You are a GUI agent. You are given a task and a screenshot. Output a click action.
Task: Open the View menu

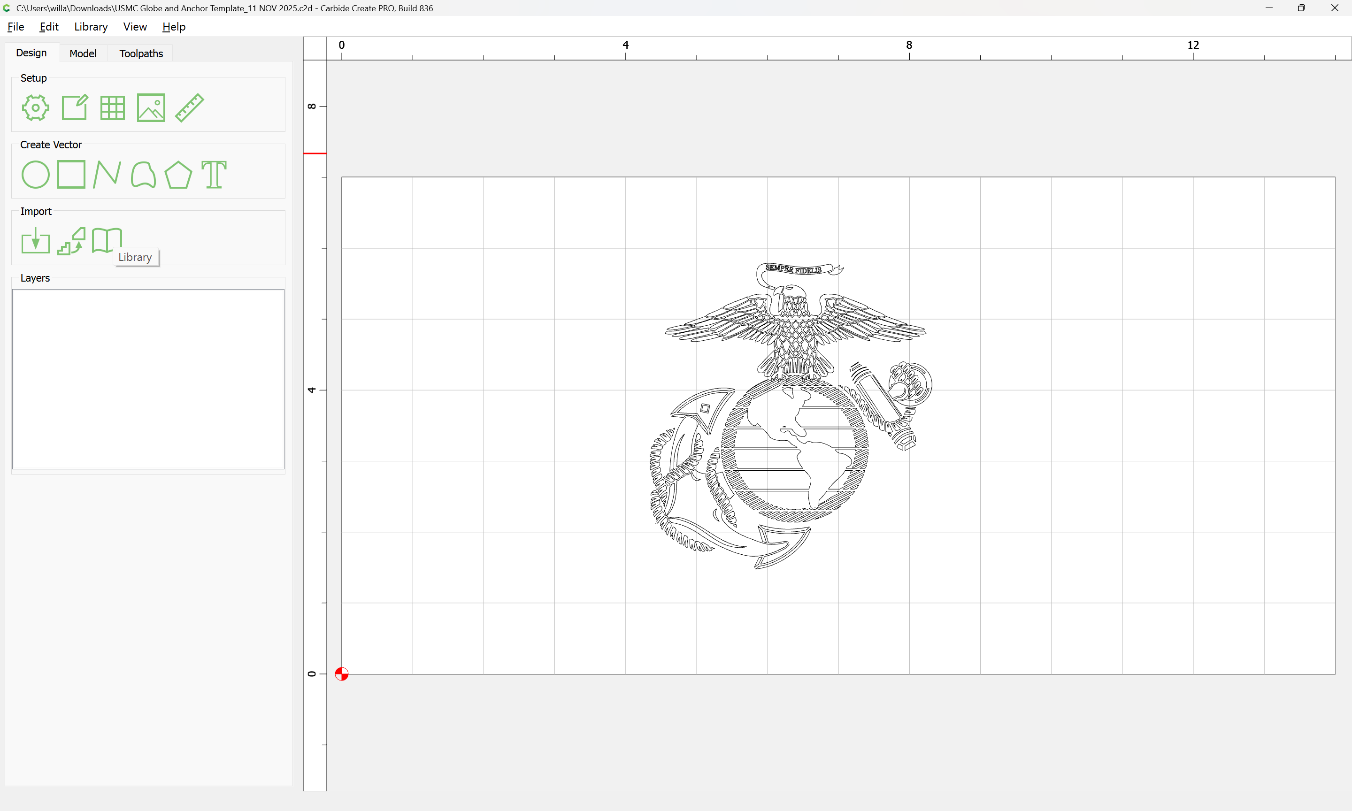tap(134, 27)
